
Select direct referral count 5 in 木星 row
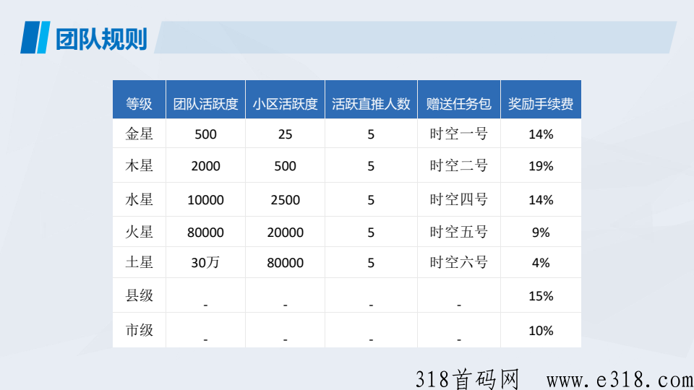point(371,166)
